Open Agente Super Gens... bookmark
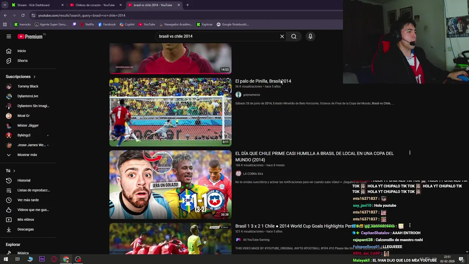Image resolution: width=469 pixels, height=264 pixels. [51, 25]
